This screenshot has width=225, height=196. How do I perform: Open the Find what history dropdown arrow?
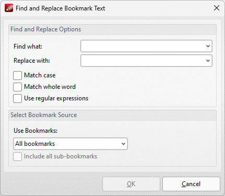[208, 46]
